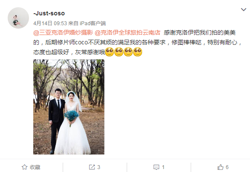
Task: Click the last teary-eyed emoji
Action: [138, 52]
